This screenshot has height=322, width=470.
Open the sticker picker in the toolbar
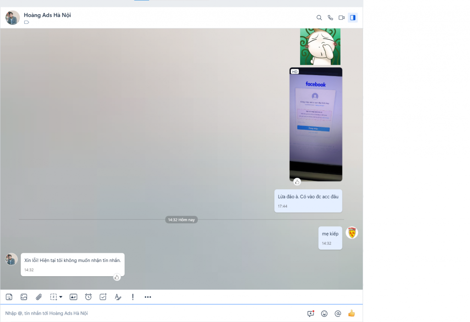[9, 297]
